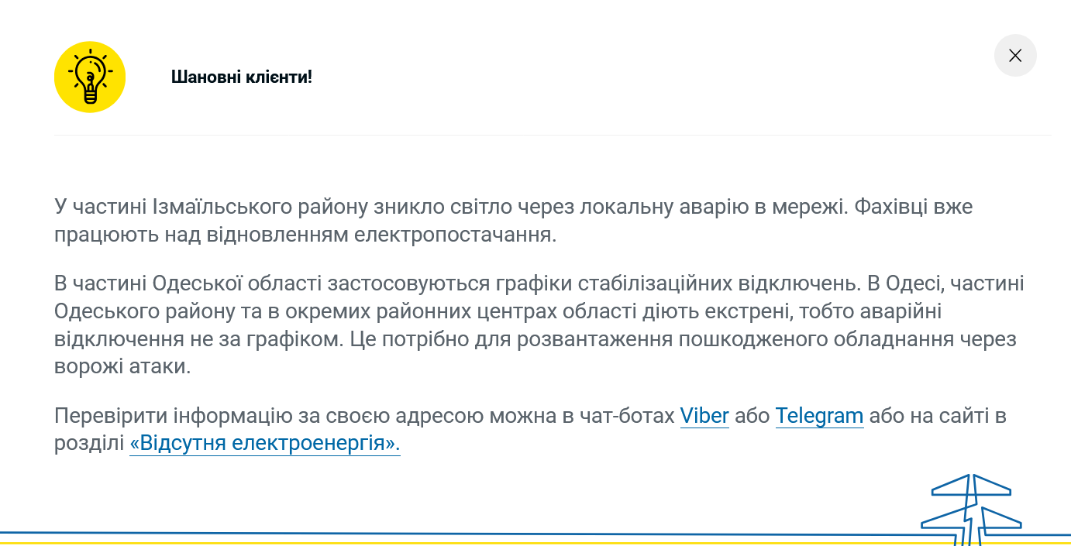Open the Telegram chat-bot link
1071x546 pixels.
(819, 416)
